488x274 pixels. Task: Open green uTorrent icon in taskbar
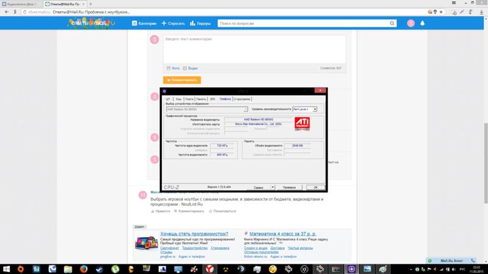115,269
